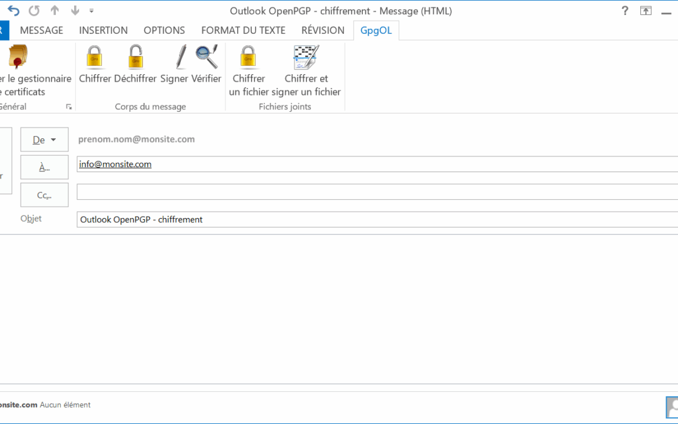Open the certificate manager icon
This screenshot has height=424, width=678.
18,57
